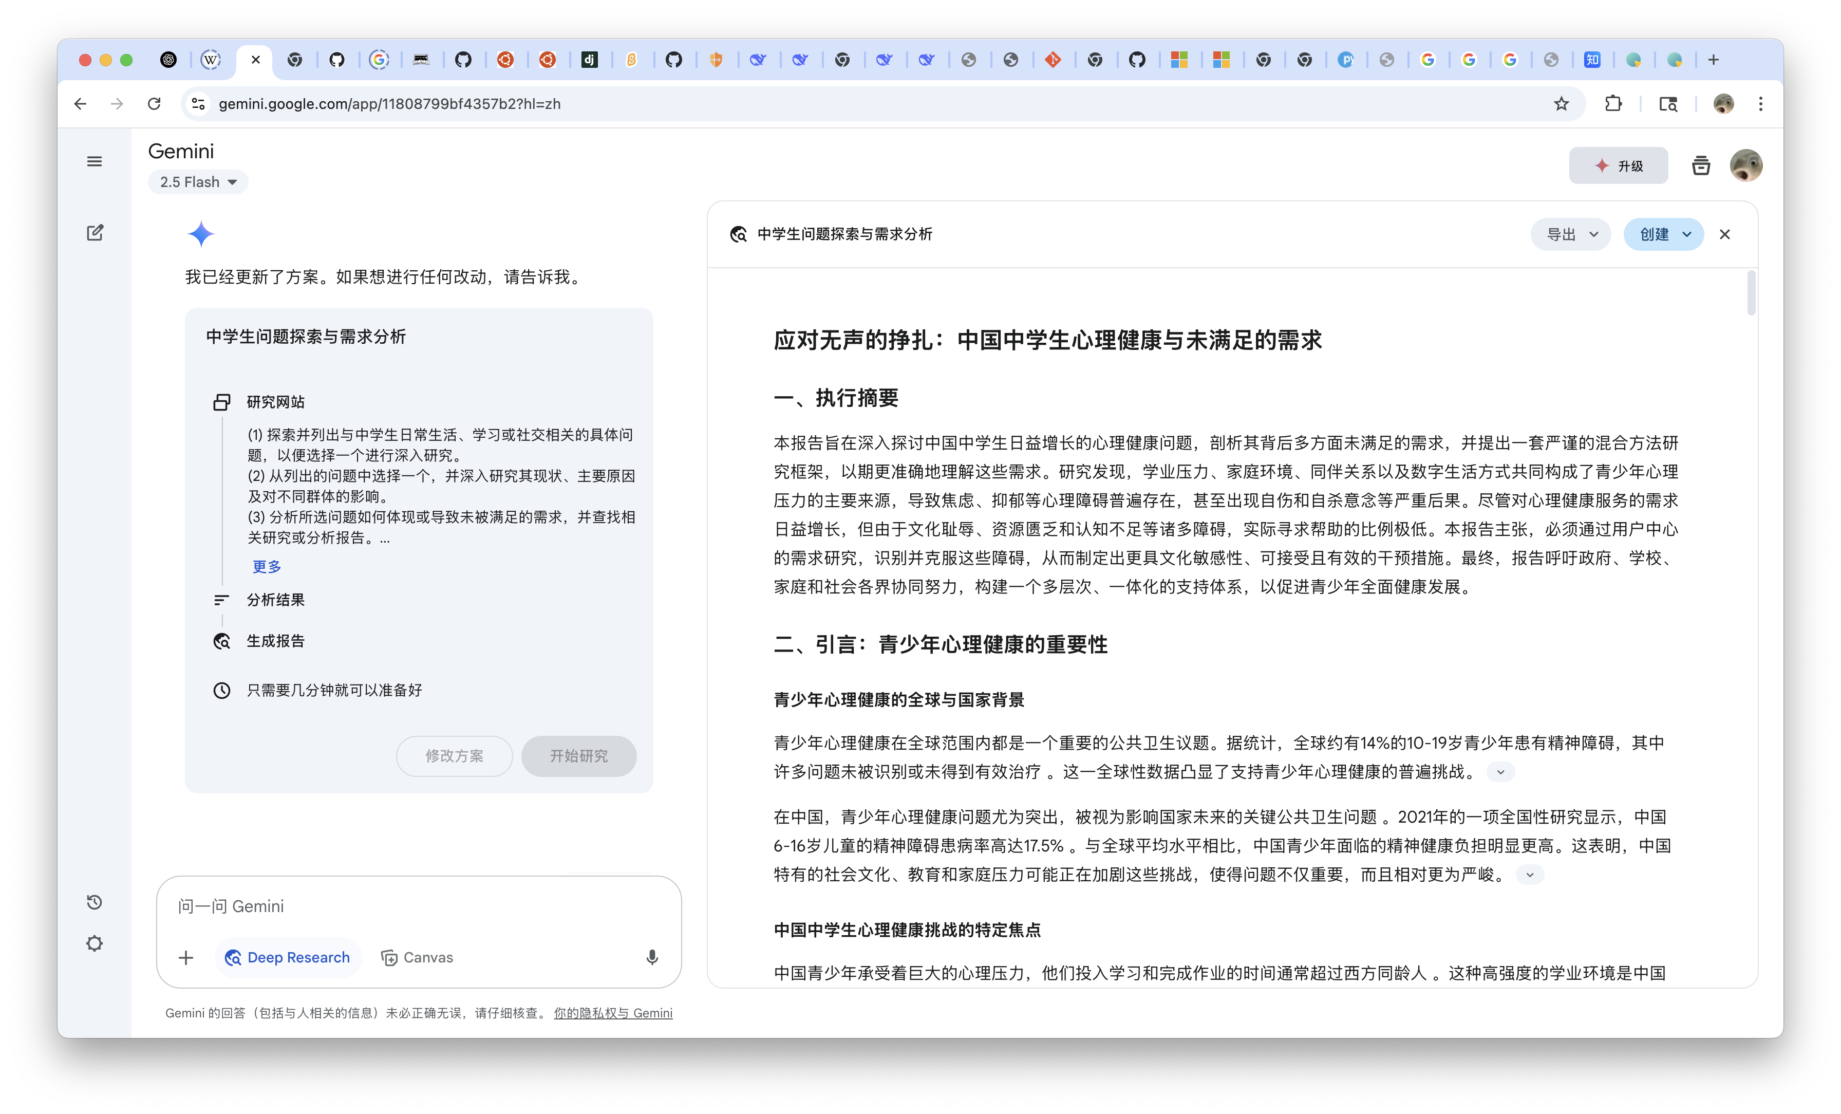Open Chrome profile avatar in toolbar
The image size is (1841, 1114).
1724,104
